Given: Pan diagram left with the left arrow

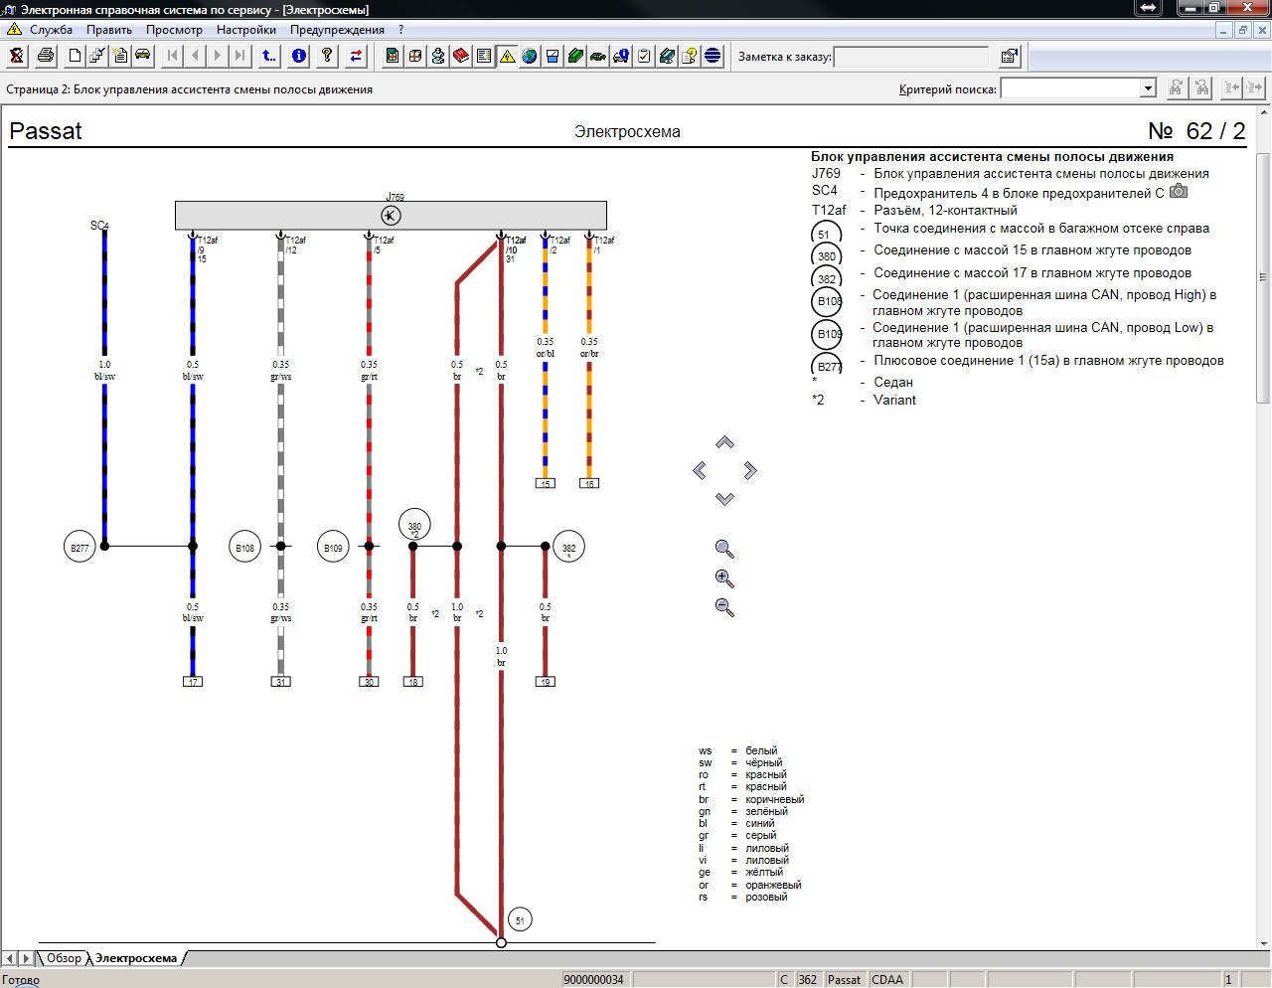Looking at the screenshot, I should coord(700,470).
